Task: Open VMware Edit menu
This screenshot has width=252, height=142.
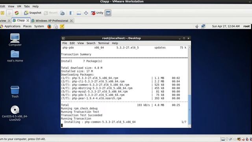Action: (x=3, y=6)
